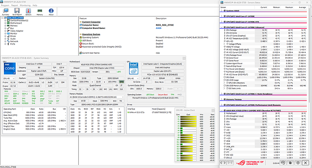This screenshot has height=168, width=312.
Task: Collapse the CPU Enhanced sensor group
Action: (222, 27)
